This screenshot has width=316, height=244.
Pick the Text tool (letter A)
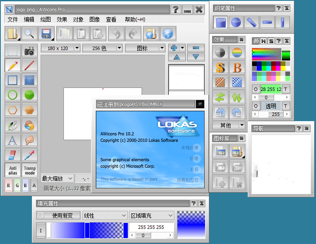[x=13, y=140]
